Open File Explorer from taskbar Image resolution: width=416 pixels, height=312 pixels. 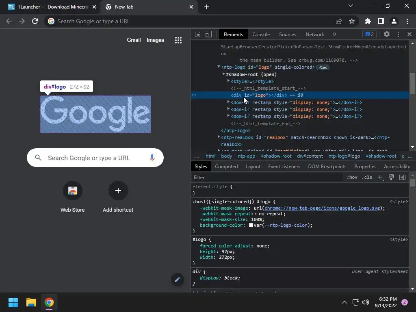coord(31,302)
